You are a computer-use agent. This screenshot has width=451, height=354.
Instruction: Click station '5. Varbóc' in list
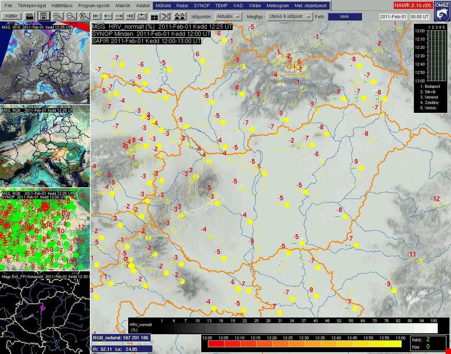point(428,108)
